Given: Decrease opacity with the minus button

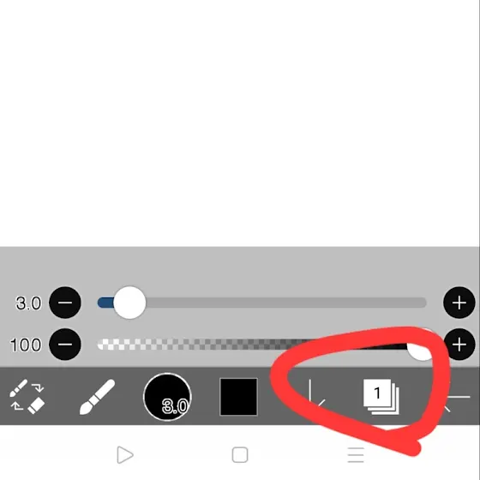Looking at the screenshot, I should pyautogui.click(x=65, y=345).
